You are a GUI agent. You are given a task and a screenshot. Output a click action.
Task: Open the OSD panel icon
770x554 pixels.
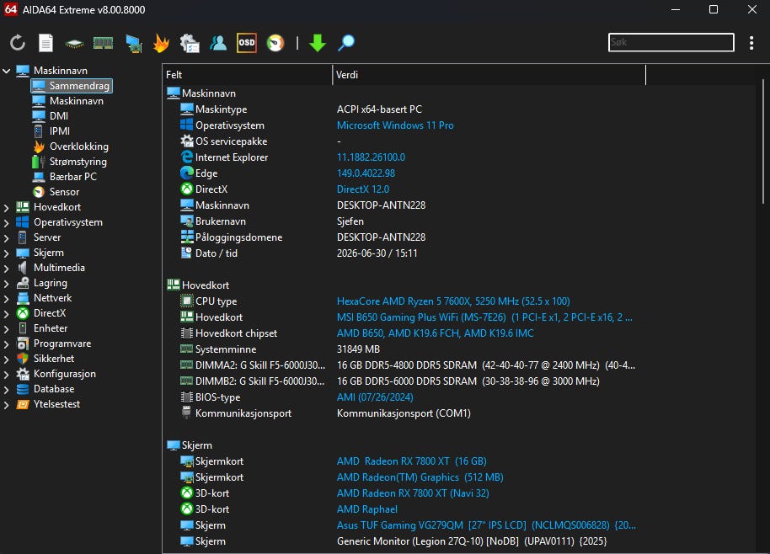coord(247,43)
